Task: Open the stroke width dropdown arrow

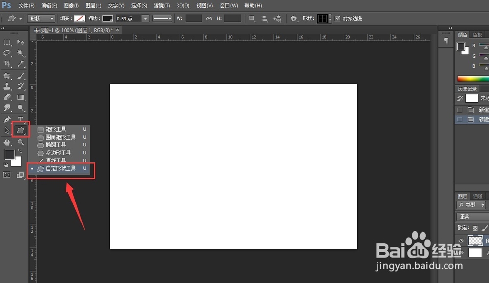Action: pos(145,19)
